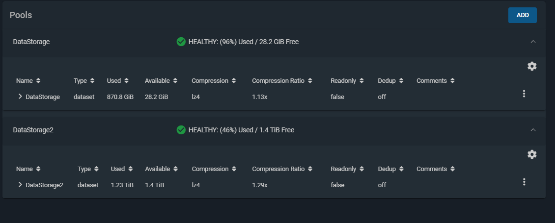
Task: Expand the DataStorage2 dataset tree row
Action: pos(20,185)
